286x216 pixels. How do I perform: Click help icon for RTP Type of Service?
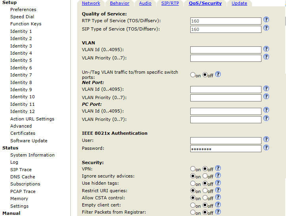pos(266,20)
